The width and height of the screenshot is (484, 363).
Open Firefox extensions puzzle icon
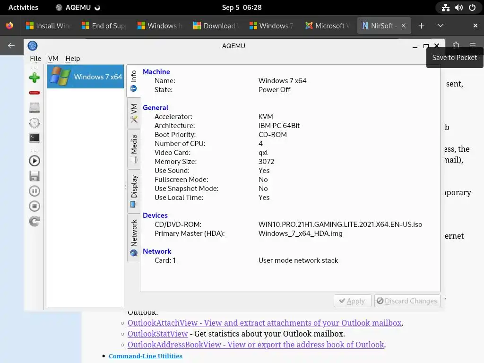tap(456, 45)
